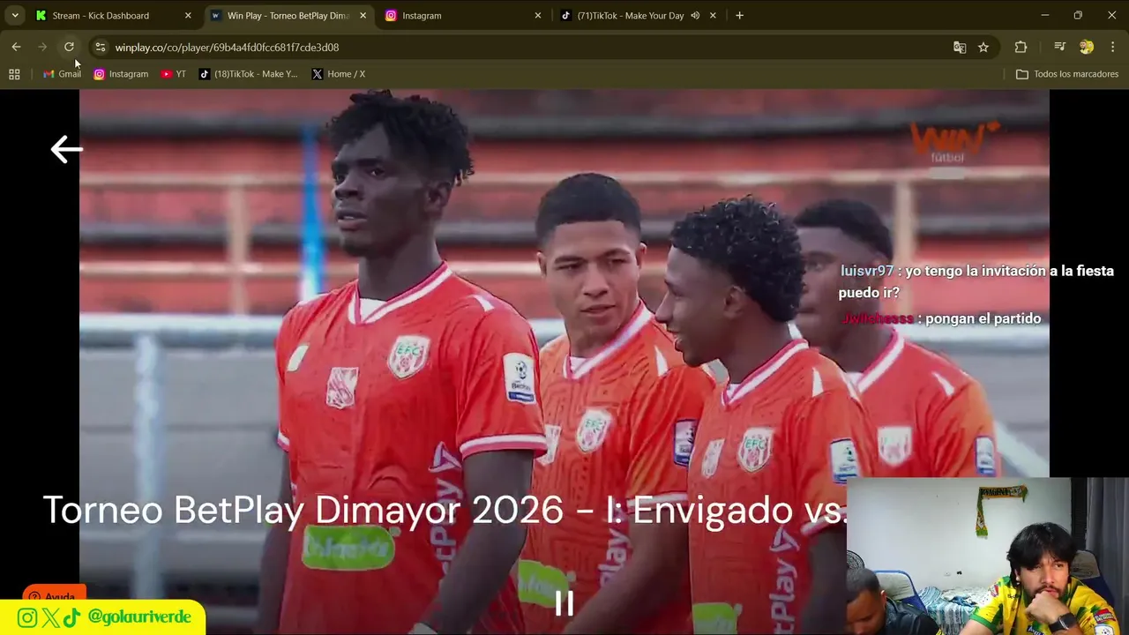The image size is (1129, 635).
Task: Click the @golauriverde handle text
Action: [139, 617]
